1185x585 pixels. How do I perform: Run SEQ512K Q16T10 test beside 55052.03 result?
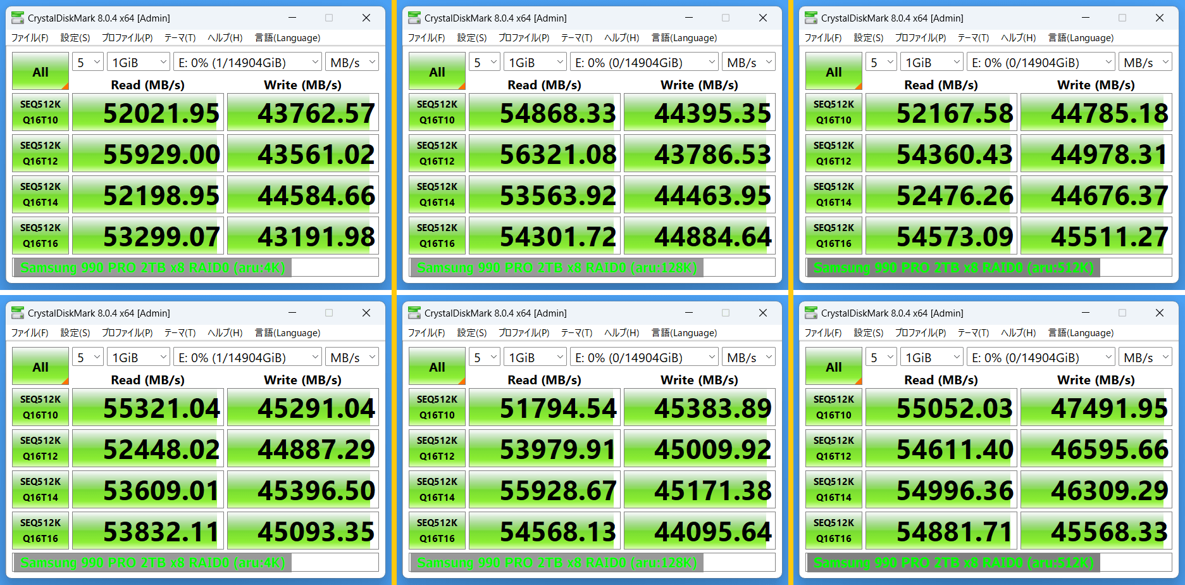coord(834,407)
